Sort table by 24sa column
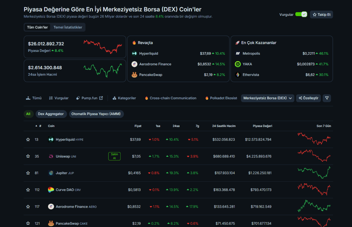The width and height of the screenshot is (352, 227). pos(176,126)
